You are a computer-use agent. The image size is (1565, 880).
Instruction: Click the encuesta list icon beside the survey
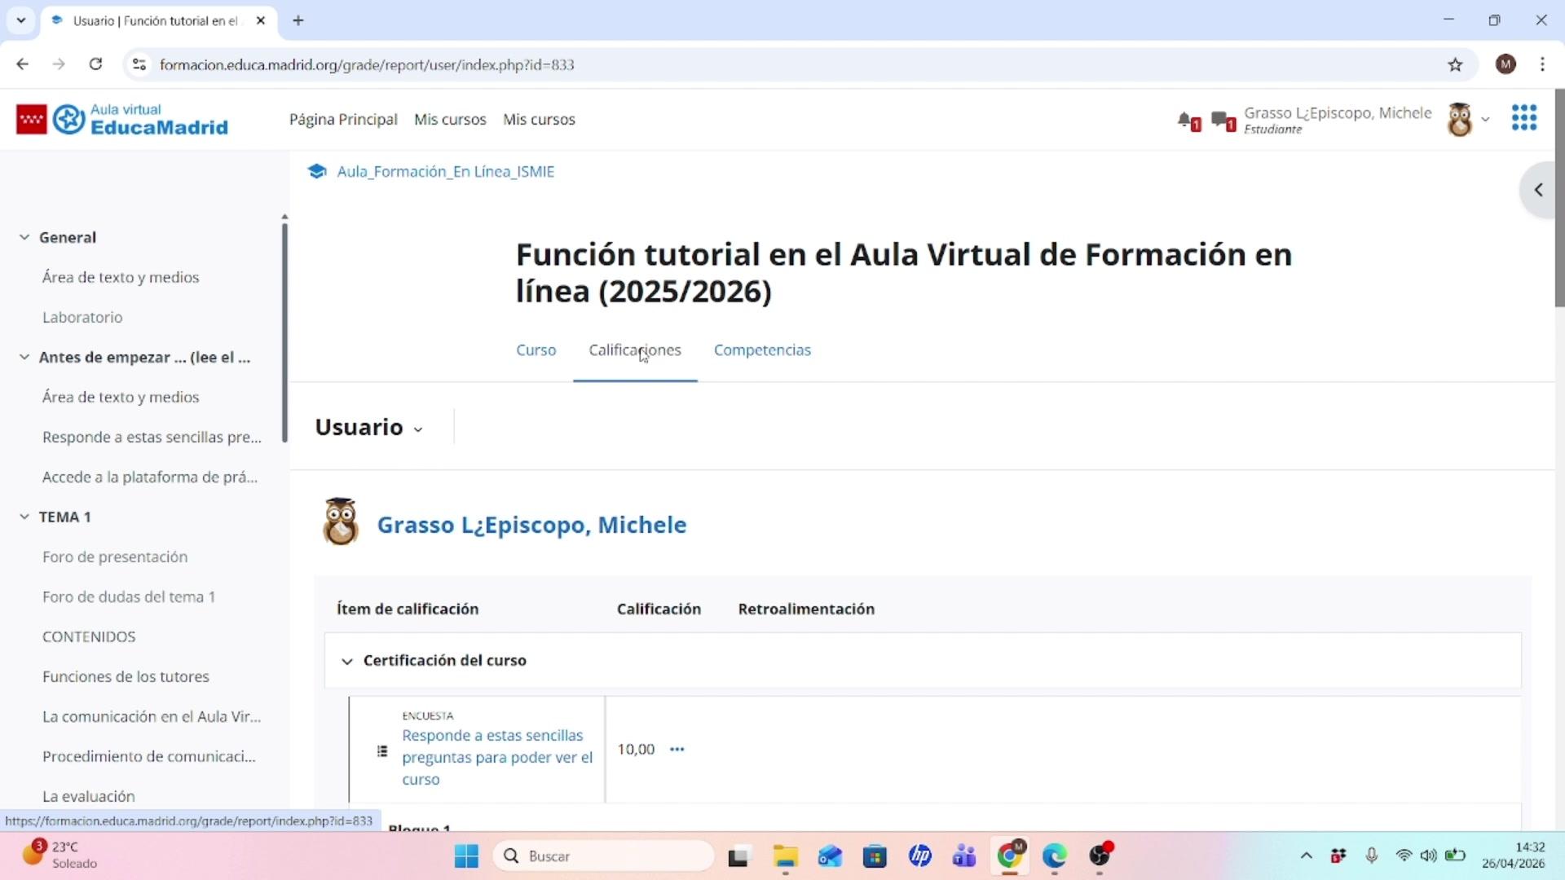382,750
